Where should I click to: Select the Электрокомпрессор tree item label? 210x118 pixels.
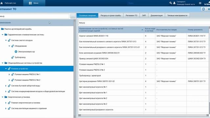pyautogui.click(x=26, y=52)
